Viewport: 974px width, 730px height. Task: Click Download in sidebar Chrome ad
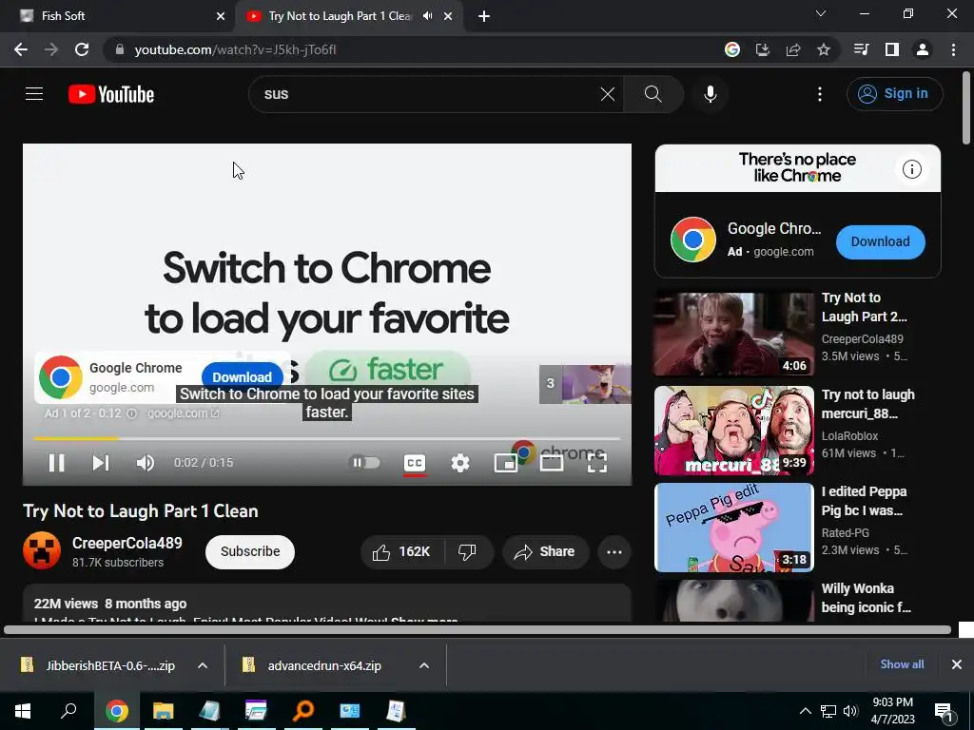tap(880, 241)
